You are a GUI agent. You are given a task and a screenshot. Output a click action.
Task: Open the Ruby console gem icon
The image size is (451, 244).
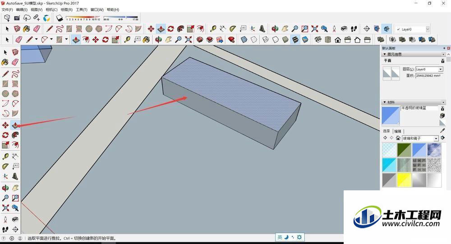(231, 39)
